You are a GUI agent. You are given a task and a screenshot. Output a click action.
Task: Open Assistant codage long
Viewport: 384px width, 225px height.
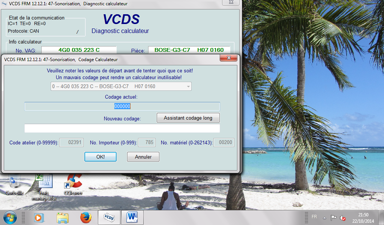pyautogui.click(x=188, y=118)
